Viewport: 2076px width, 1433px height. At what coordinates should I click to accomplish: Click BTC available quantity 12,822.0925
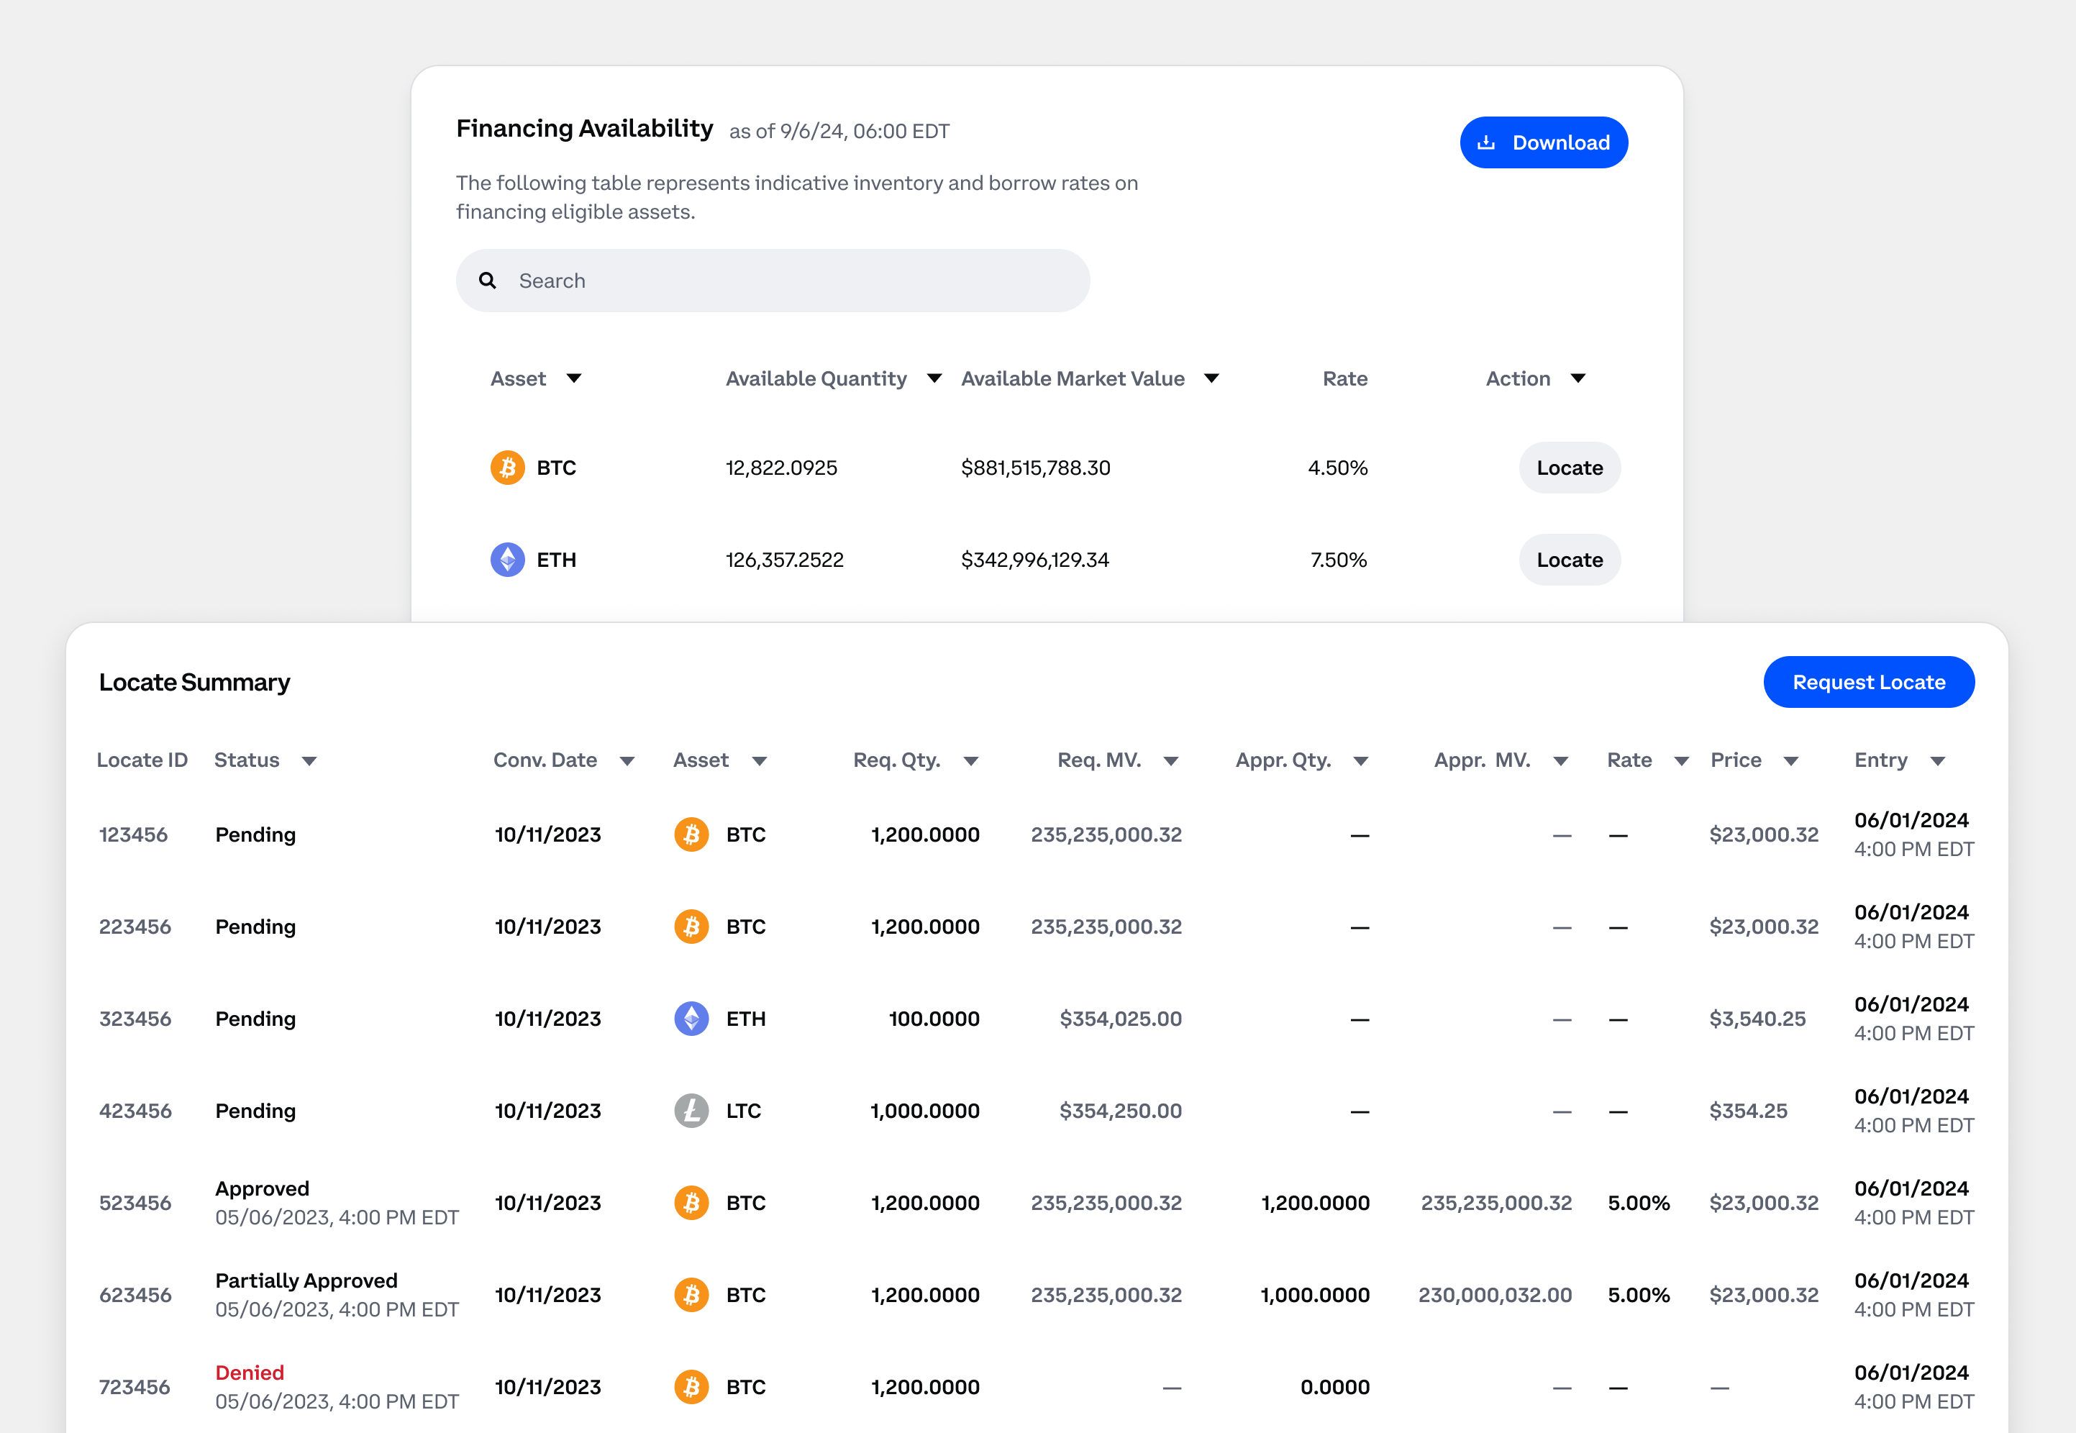point(781,468)
